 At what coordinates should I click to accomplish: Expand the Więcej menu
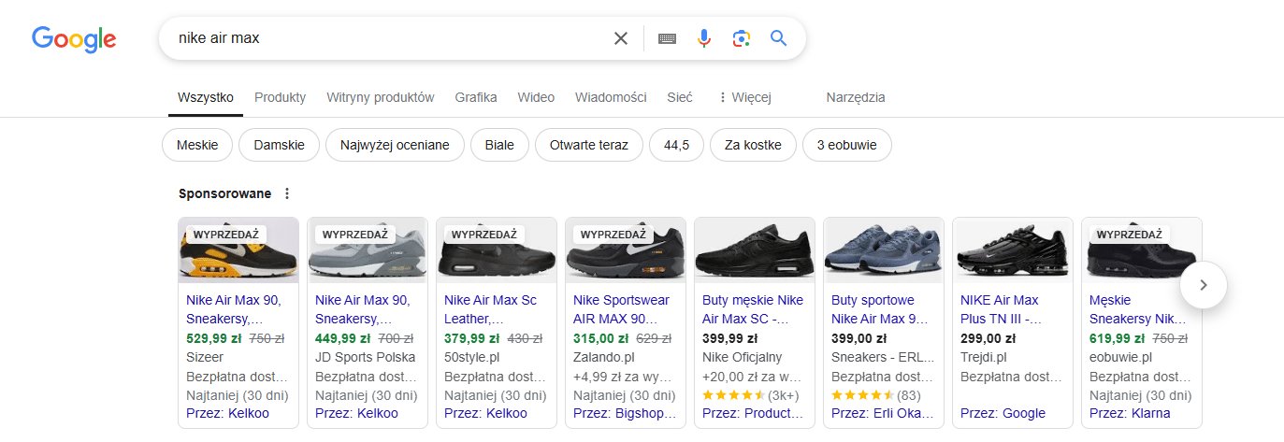pos(744,97)
